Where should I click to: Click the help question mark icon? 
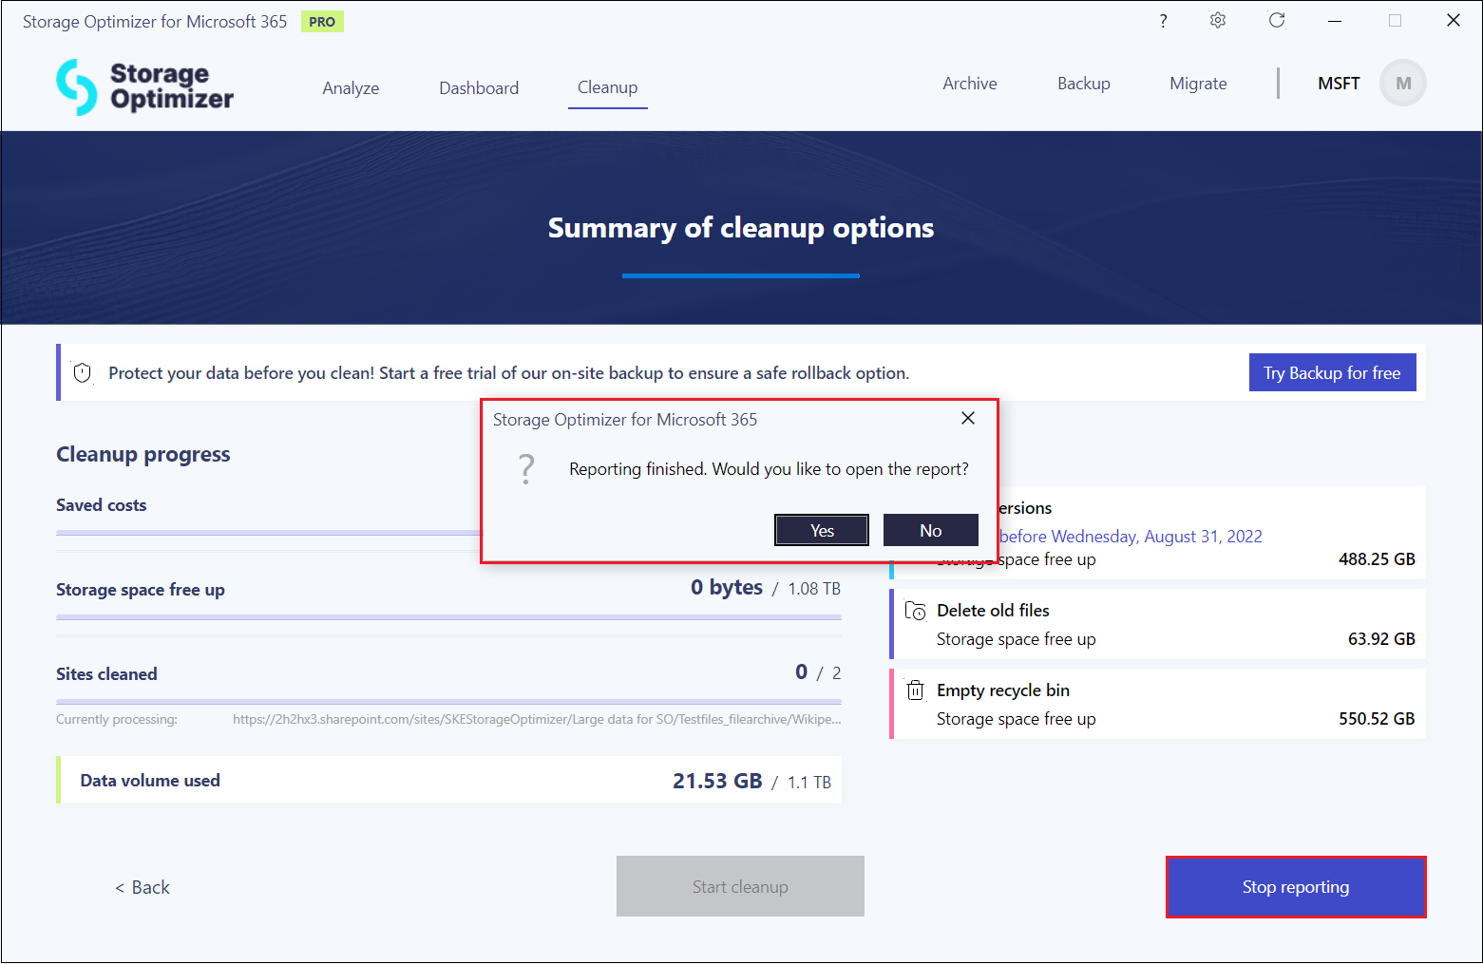coord(1163,21)
